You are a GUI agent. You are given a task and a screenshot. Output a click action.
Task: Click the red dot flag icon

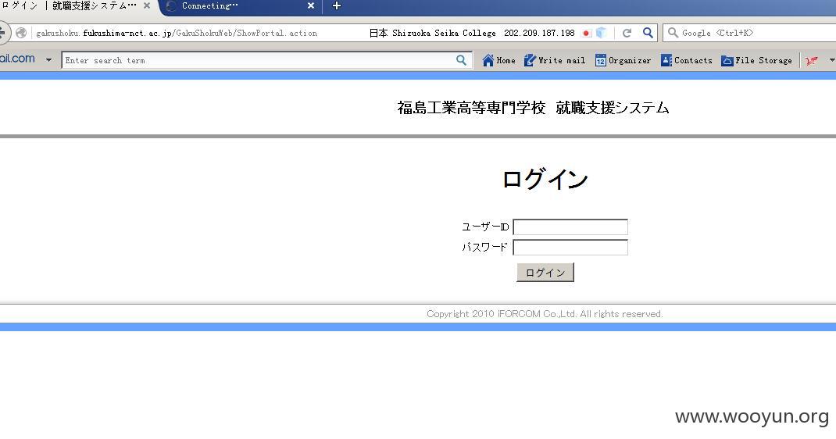click(x=587, y=33)
